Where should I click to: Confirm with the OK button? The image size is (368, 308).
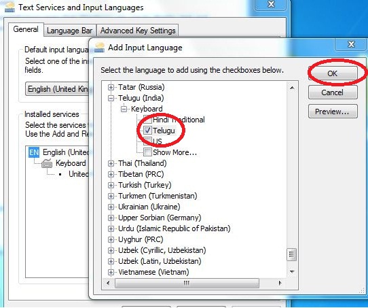pyautogui.click(x=333, y=73)
